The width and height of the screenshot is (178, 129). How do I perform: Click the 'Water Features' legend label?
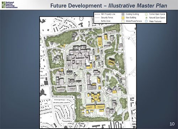(155, 21)
